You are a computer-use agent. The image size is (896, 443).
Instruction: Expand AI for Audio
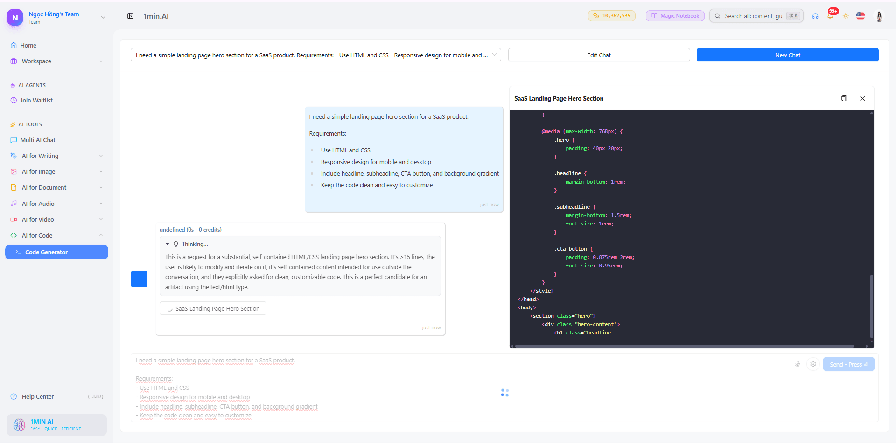(x=56, y=204)
